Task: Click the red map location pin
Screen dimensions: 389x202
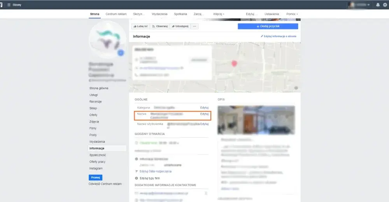Action: pos(234,63)
